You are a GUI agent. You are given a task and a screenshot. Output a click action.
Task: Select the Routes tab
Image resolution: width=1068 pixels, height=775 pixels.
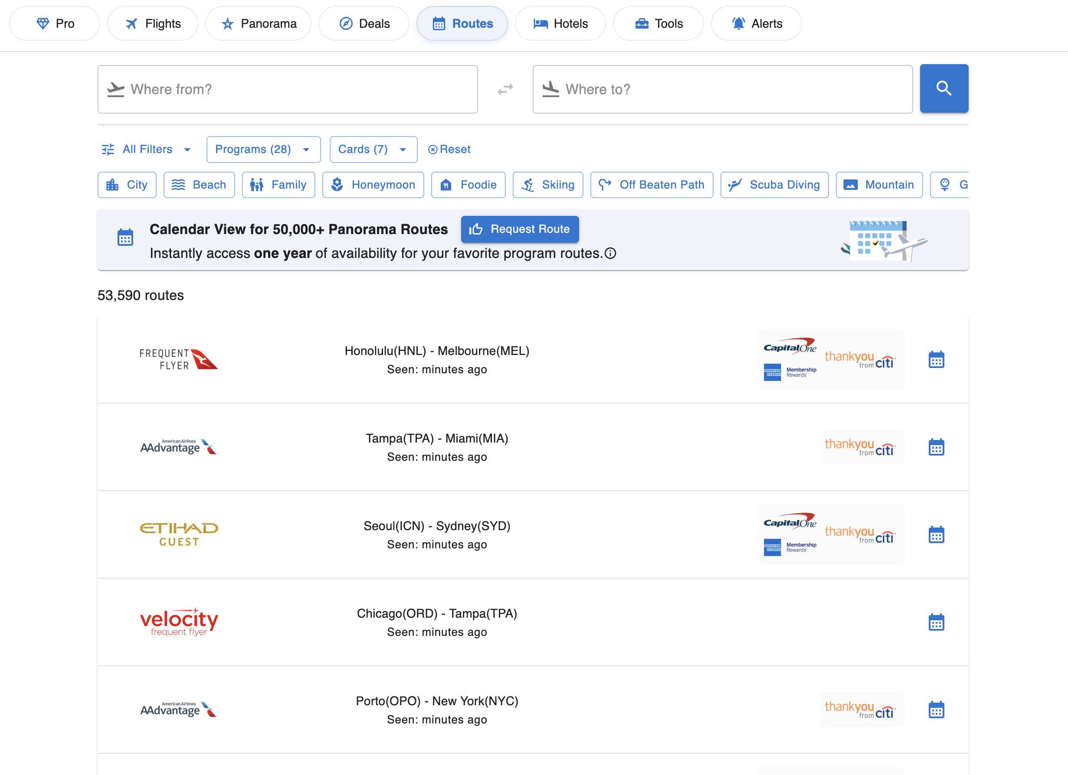tap(462, 23)
